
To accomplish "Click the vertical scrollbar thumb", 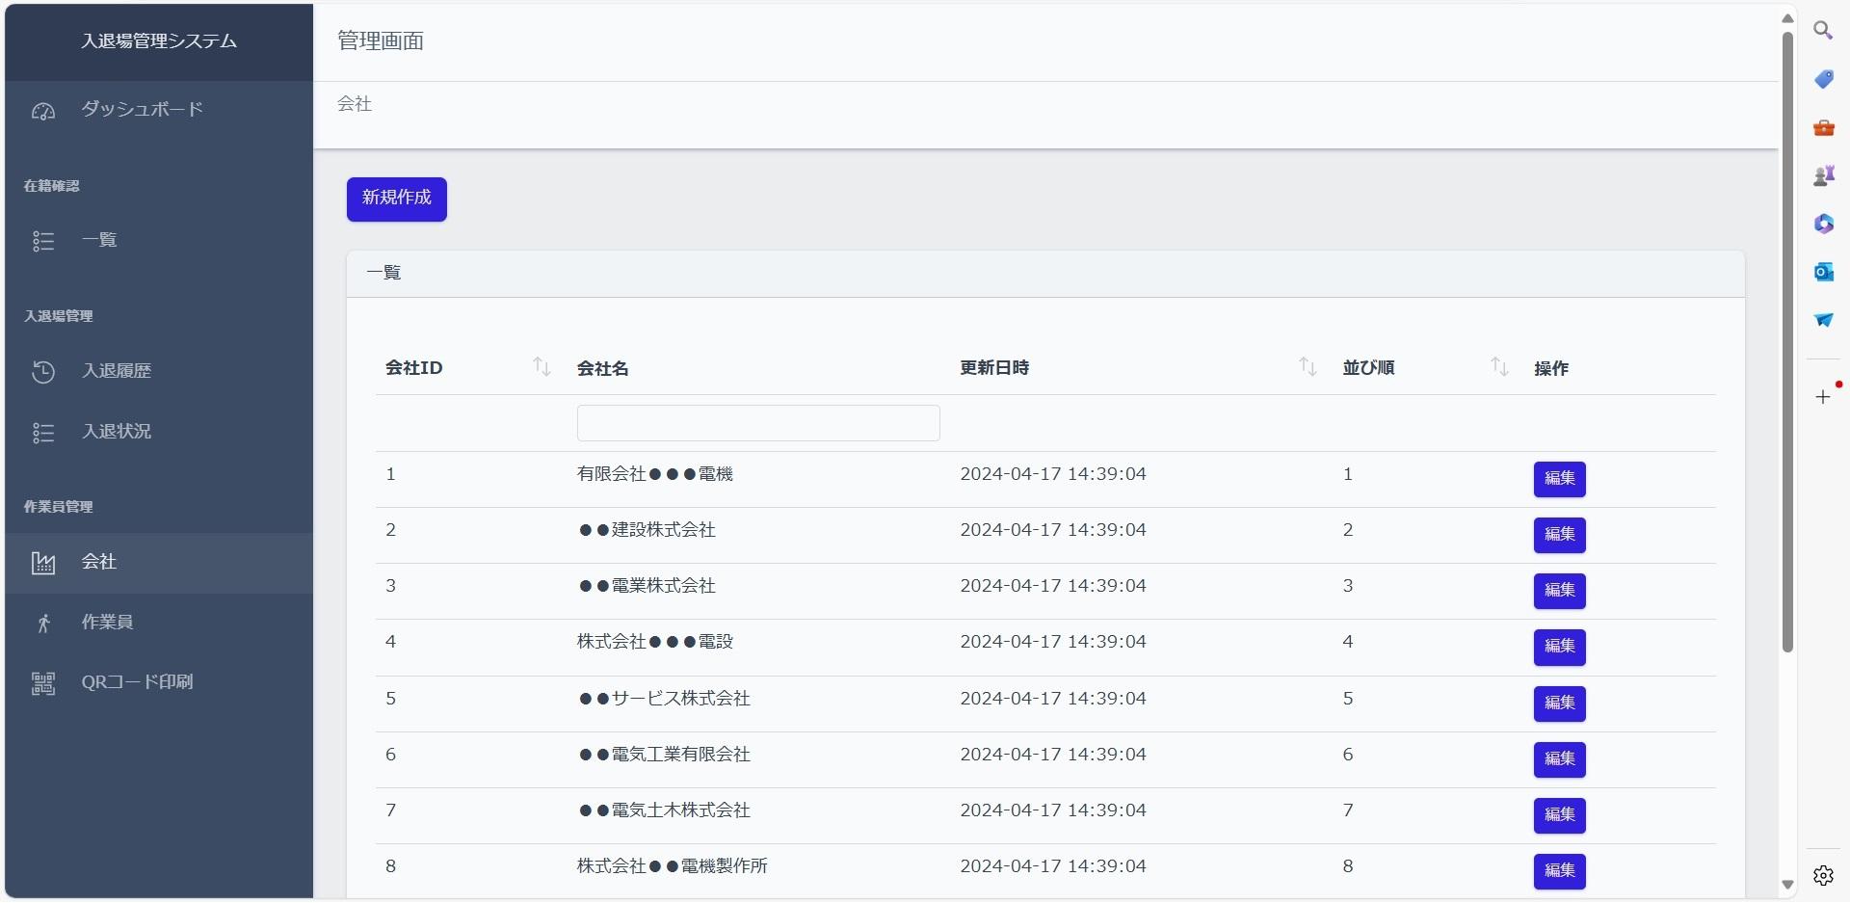I will (x=1787, y=342).
